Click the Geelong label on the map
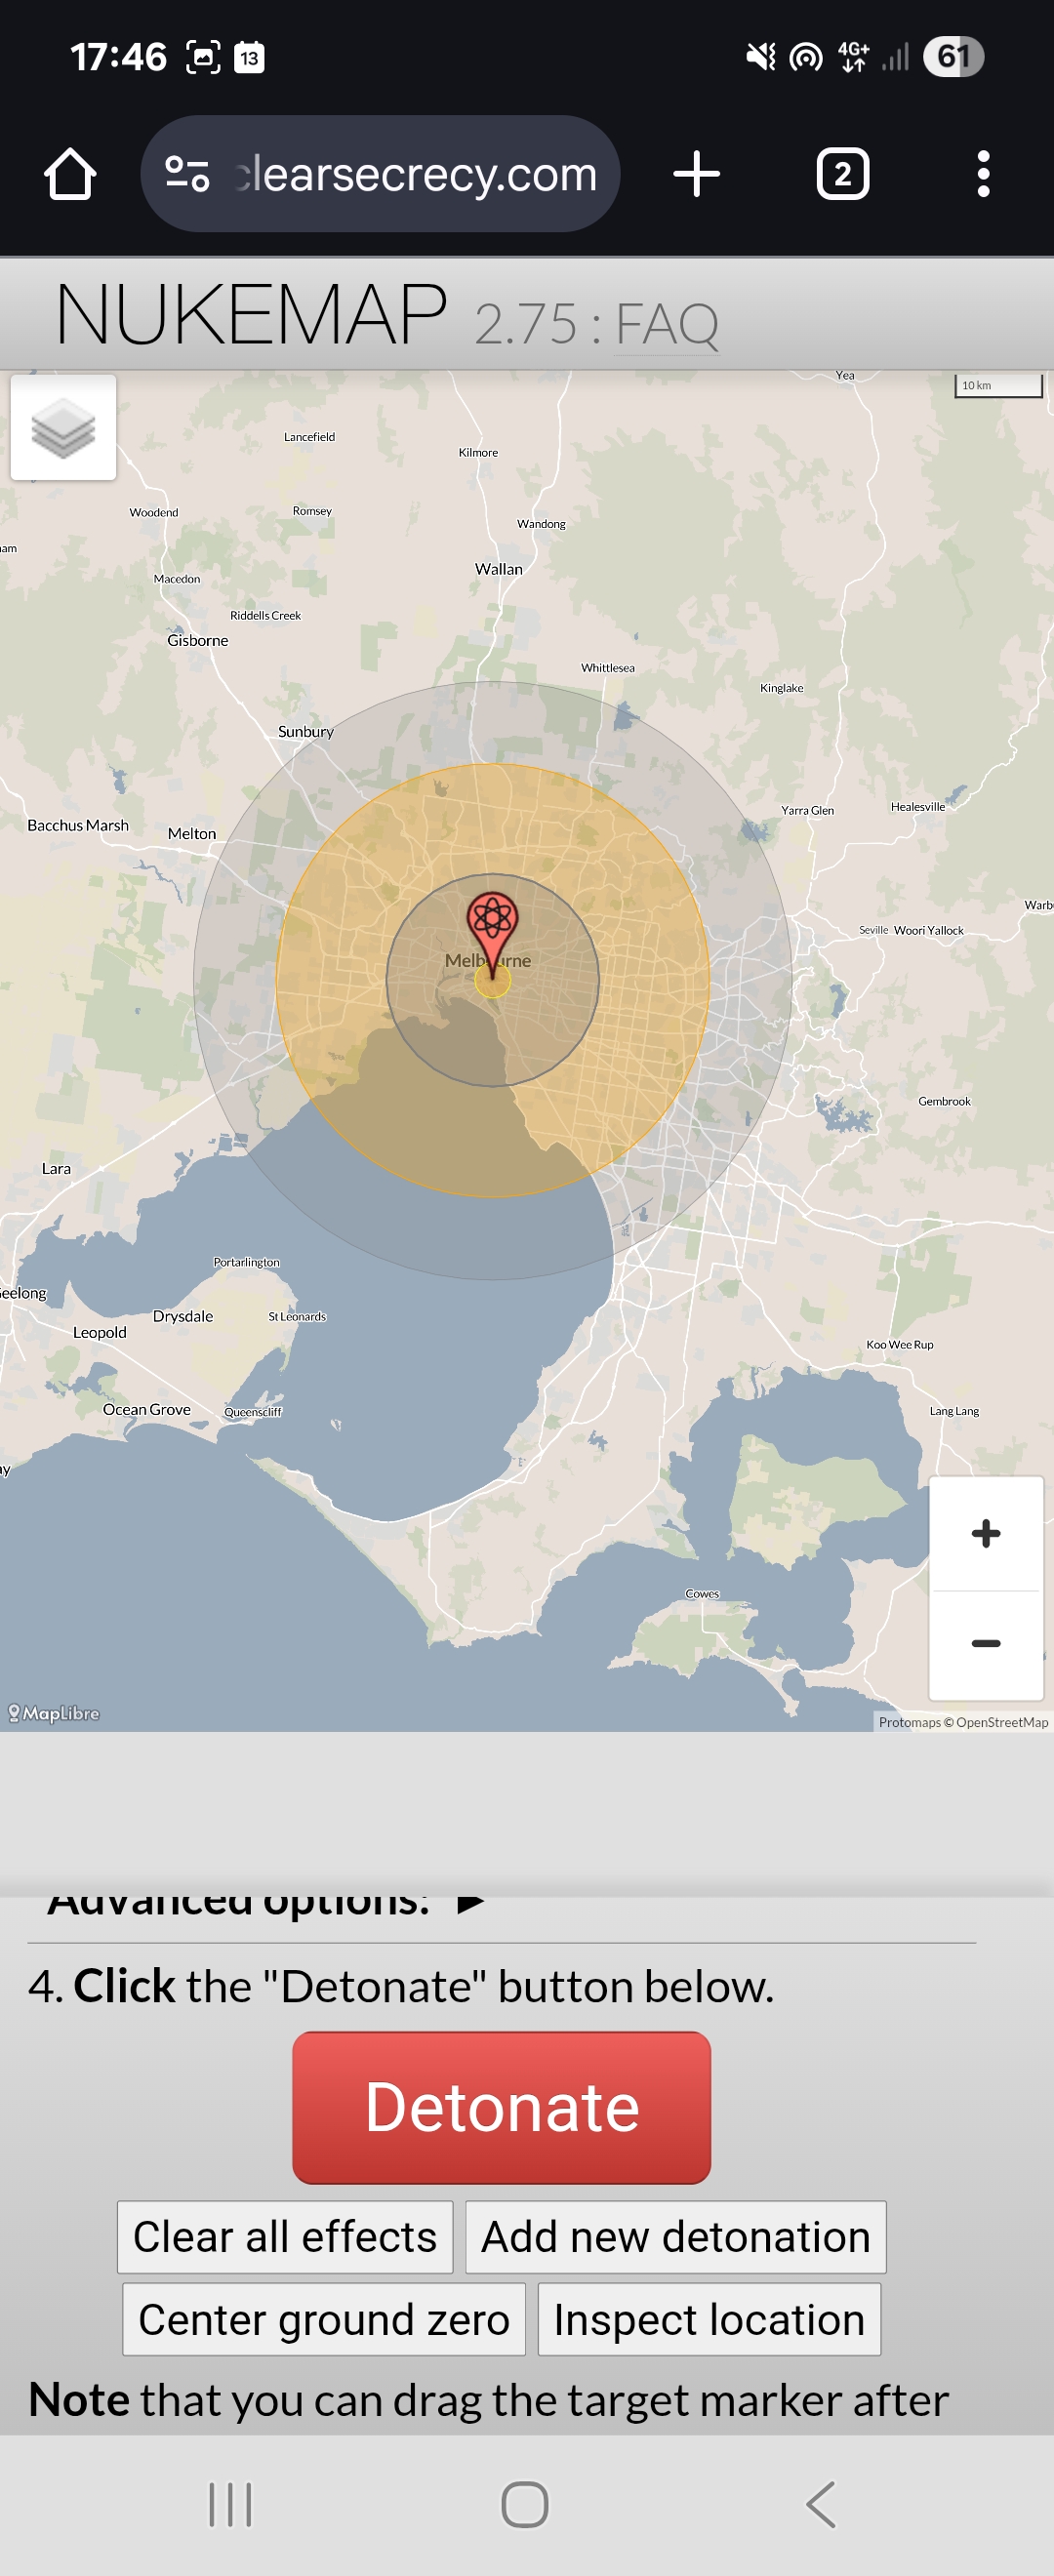This screenshot has width=1054, height=2576. tap(23, 1293)
